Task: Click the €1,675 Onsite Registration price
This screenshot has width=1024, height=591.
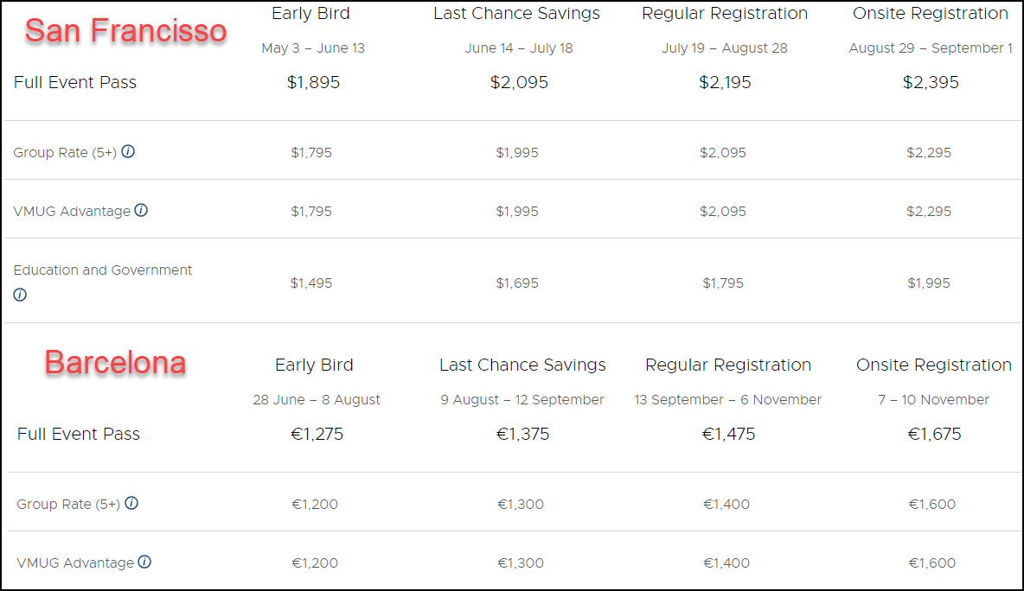Action: (935, 434)
